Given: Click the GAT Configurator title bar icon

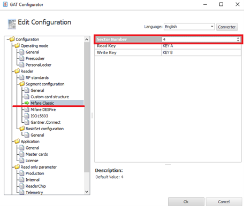Looking at the screenshot, I should point(5,4).
